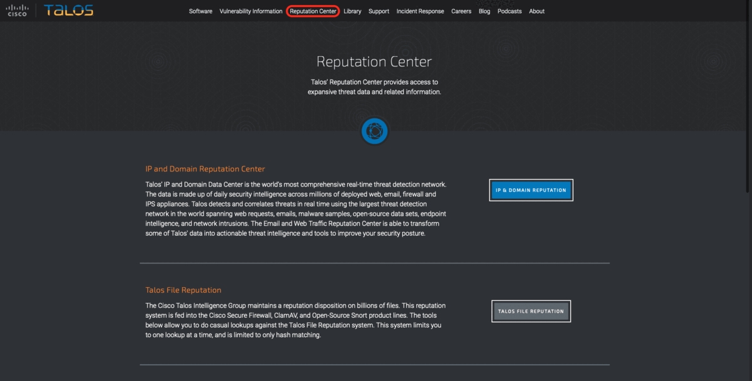Select the Reputation Center nav item
This screenshot has width=752, height=381.
[x=313, y=11]
